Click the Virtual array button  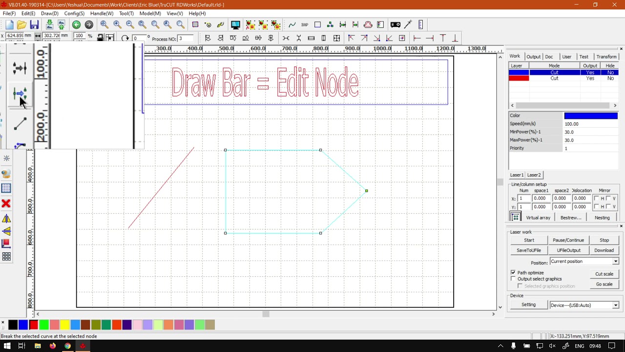[538, 218]
